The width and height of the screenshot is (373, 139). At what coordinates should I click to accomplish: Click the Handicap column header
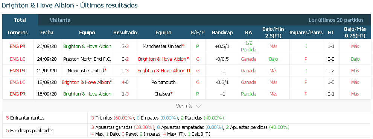pyautogui.click(x=222, y=33)
